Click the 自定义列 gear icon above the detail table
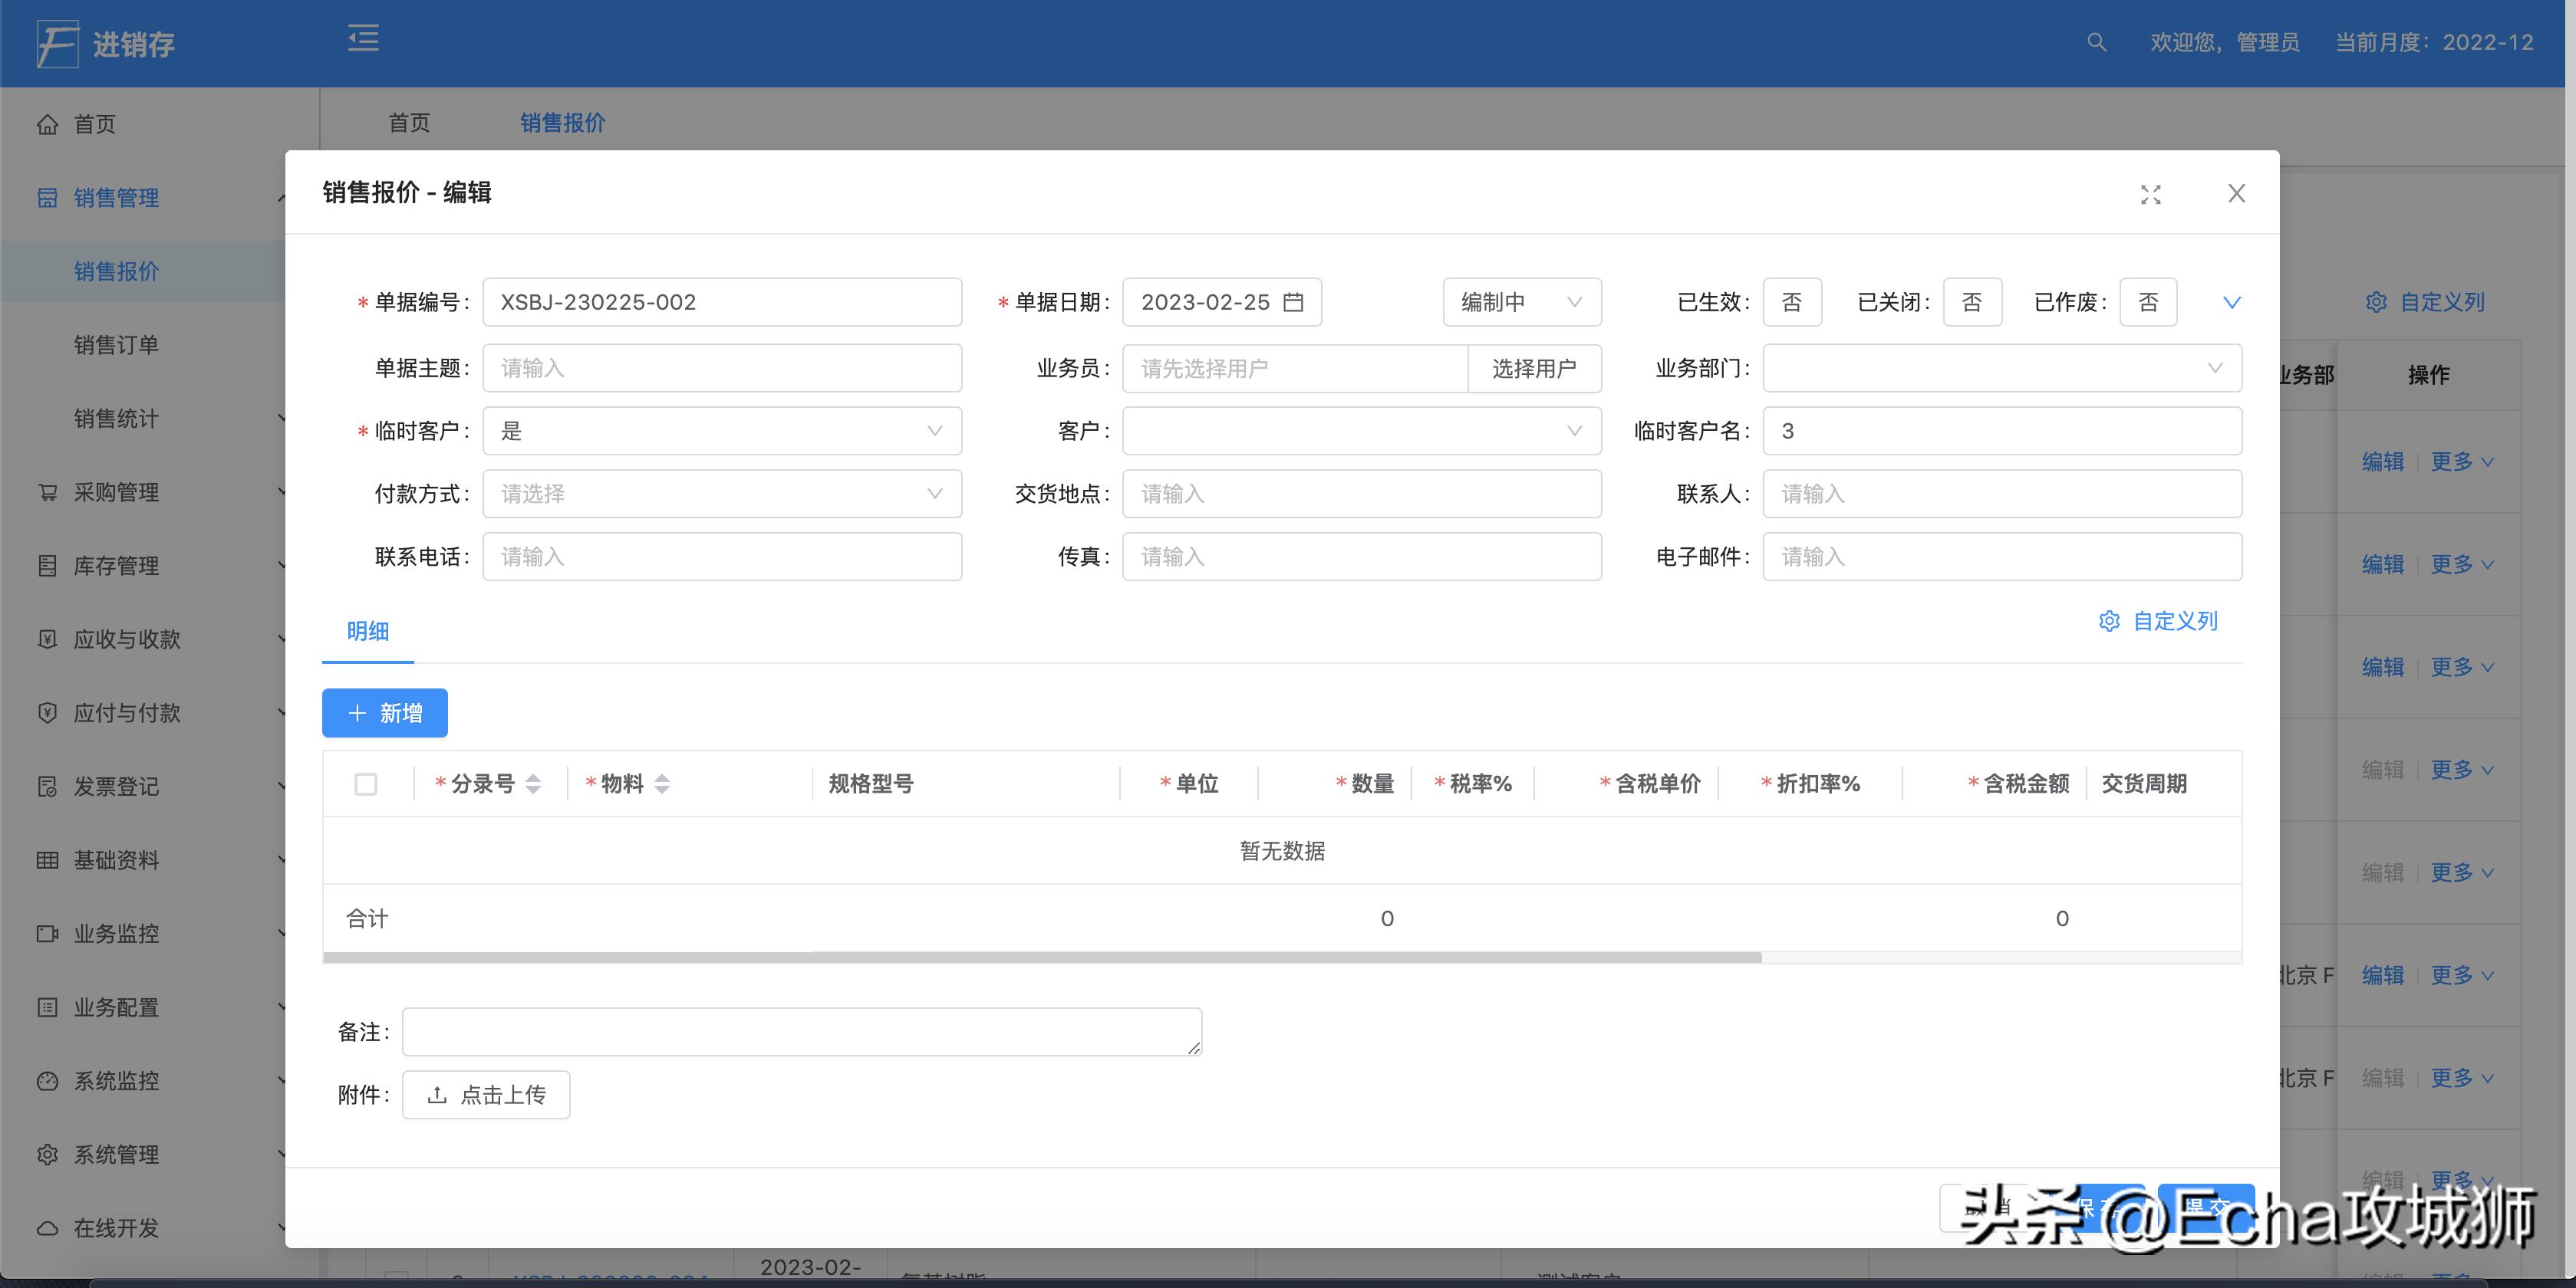Viewport: 2576px width, 1288px height. tap(2110, 622)
